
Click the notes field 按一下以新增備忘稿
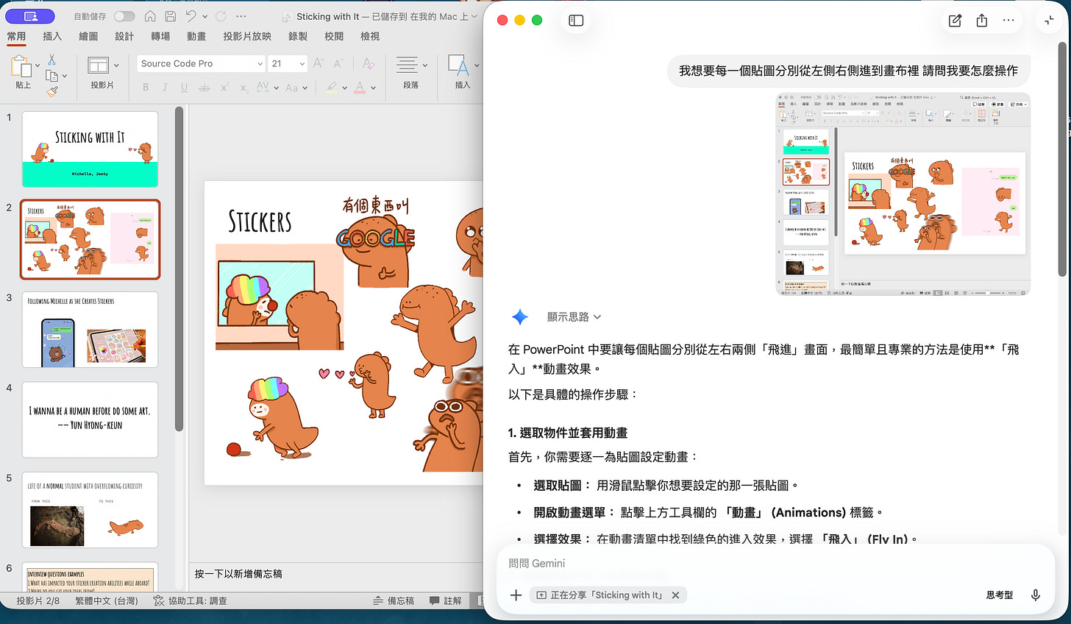tap(238, 574)
